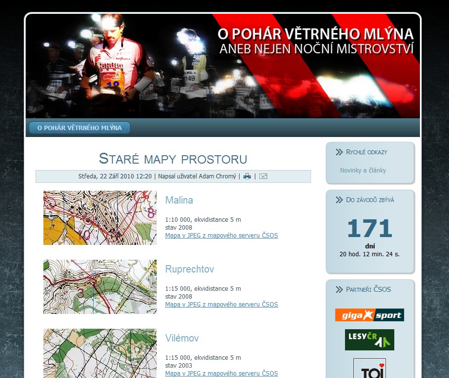Open the O Pohár Větrného Mlýna menu tab
This screenshot has height=378, width=449.
(x=80, y=128)
